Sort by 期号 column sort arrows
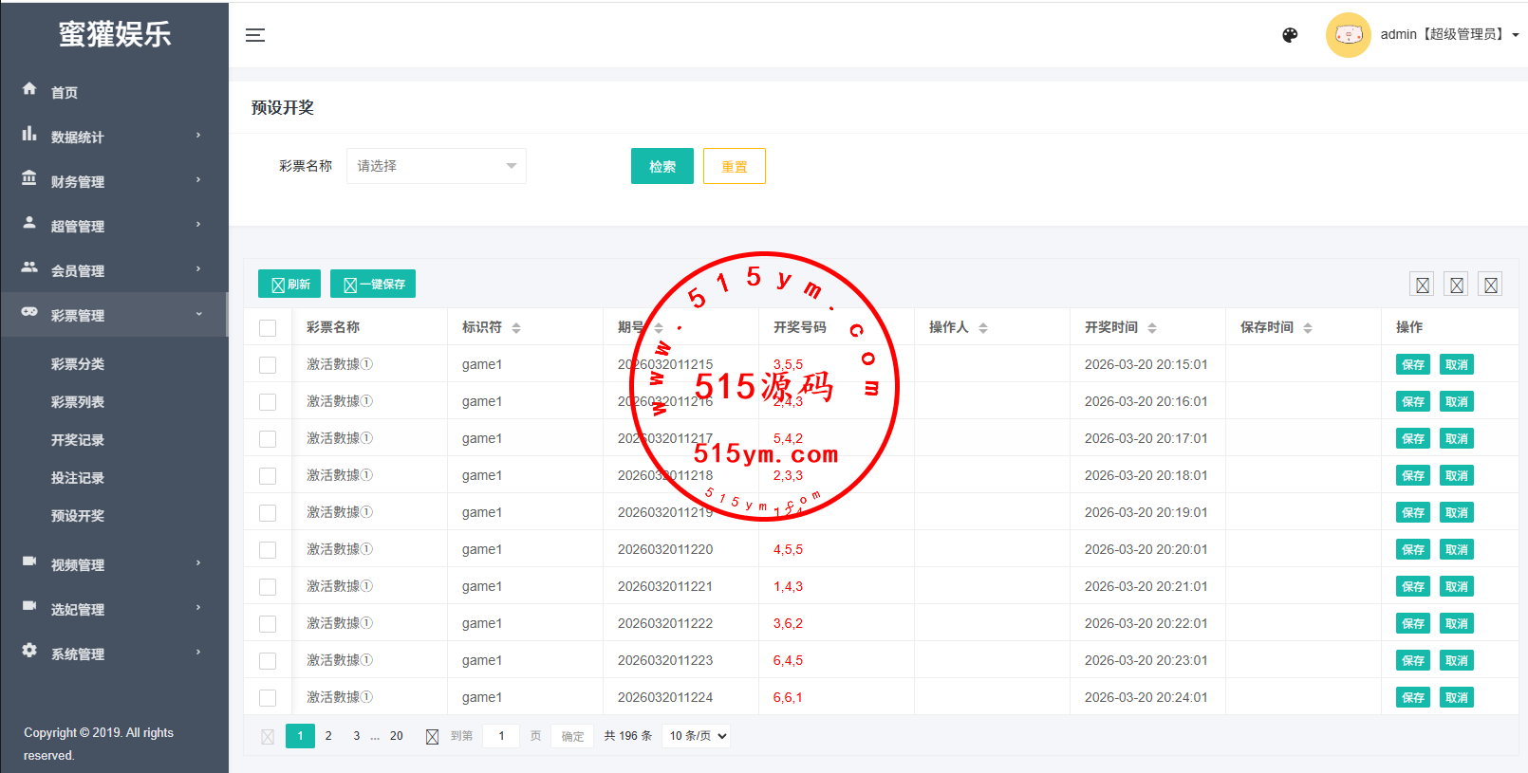The height and width of the screenshot is (773, 1528). pos(659,328)
